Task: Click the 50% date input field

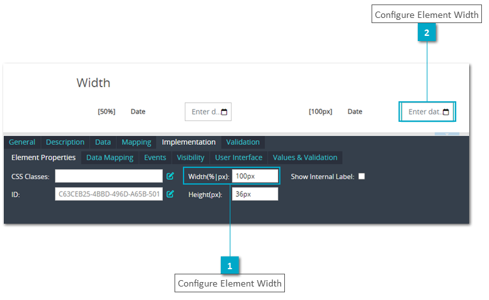Action: [208, 112]
